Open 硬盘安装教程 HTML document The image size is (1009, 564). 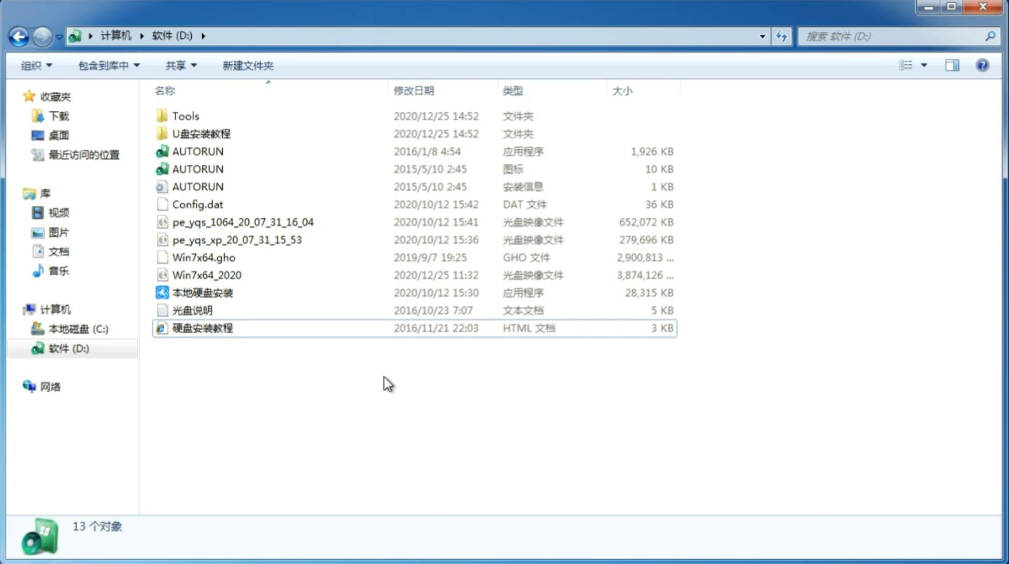pos(202,328)
